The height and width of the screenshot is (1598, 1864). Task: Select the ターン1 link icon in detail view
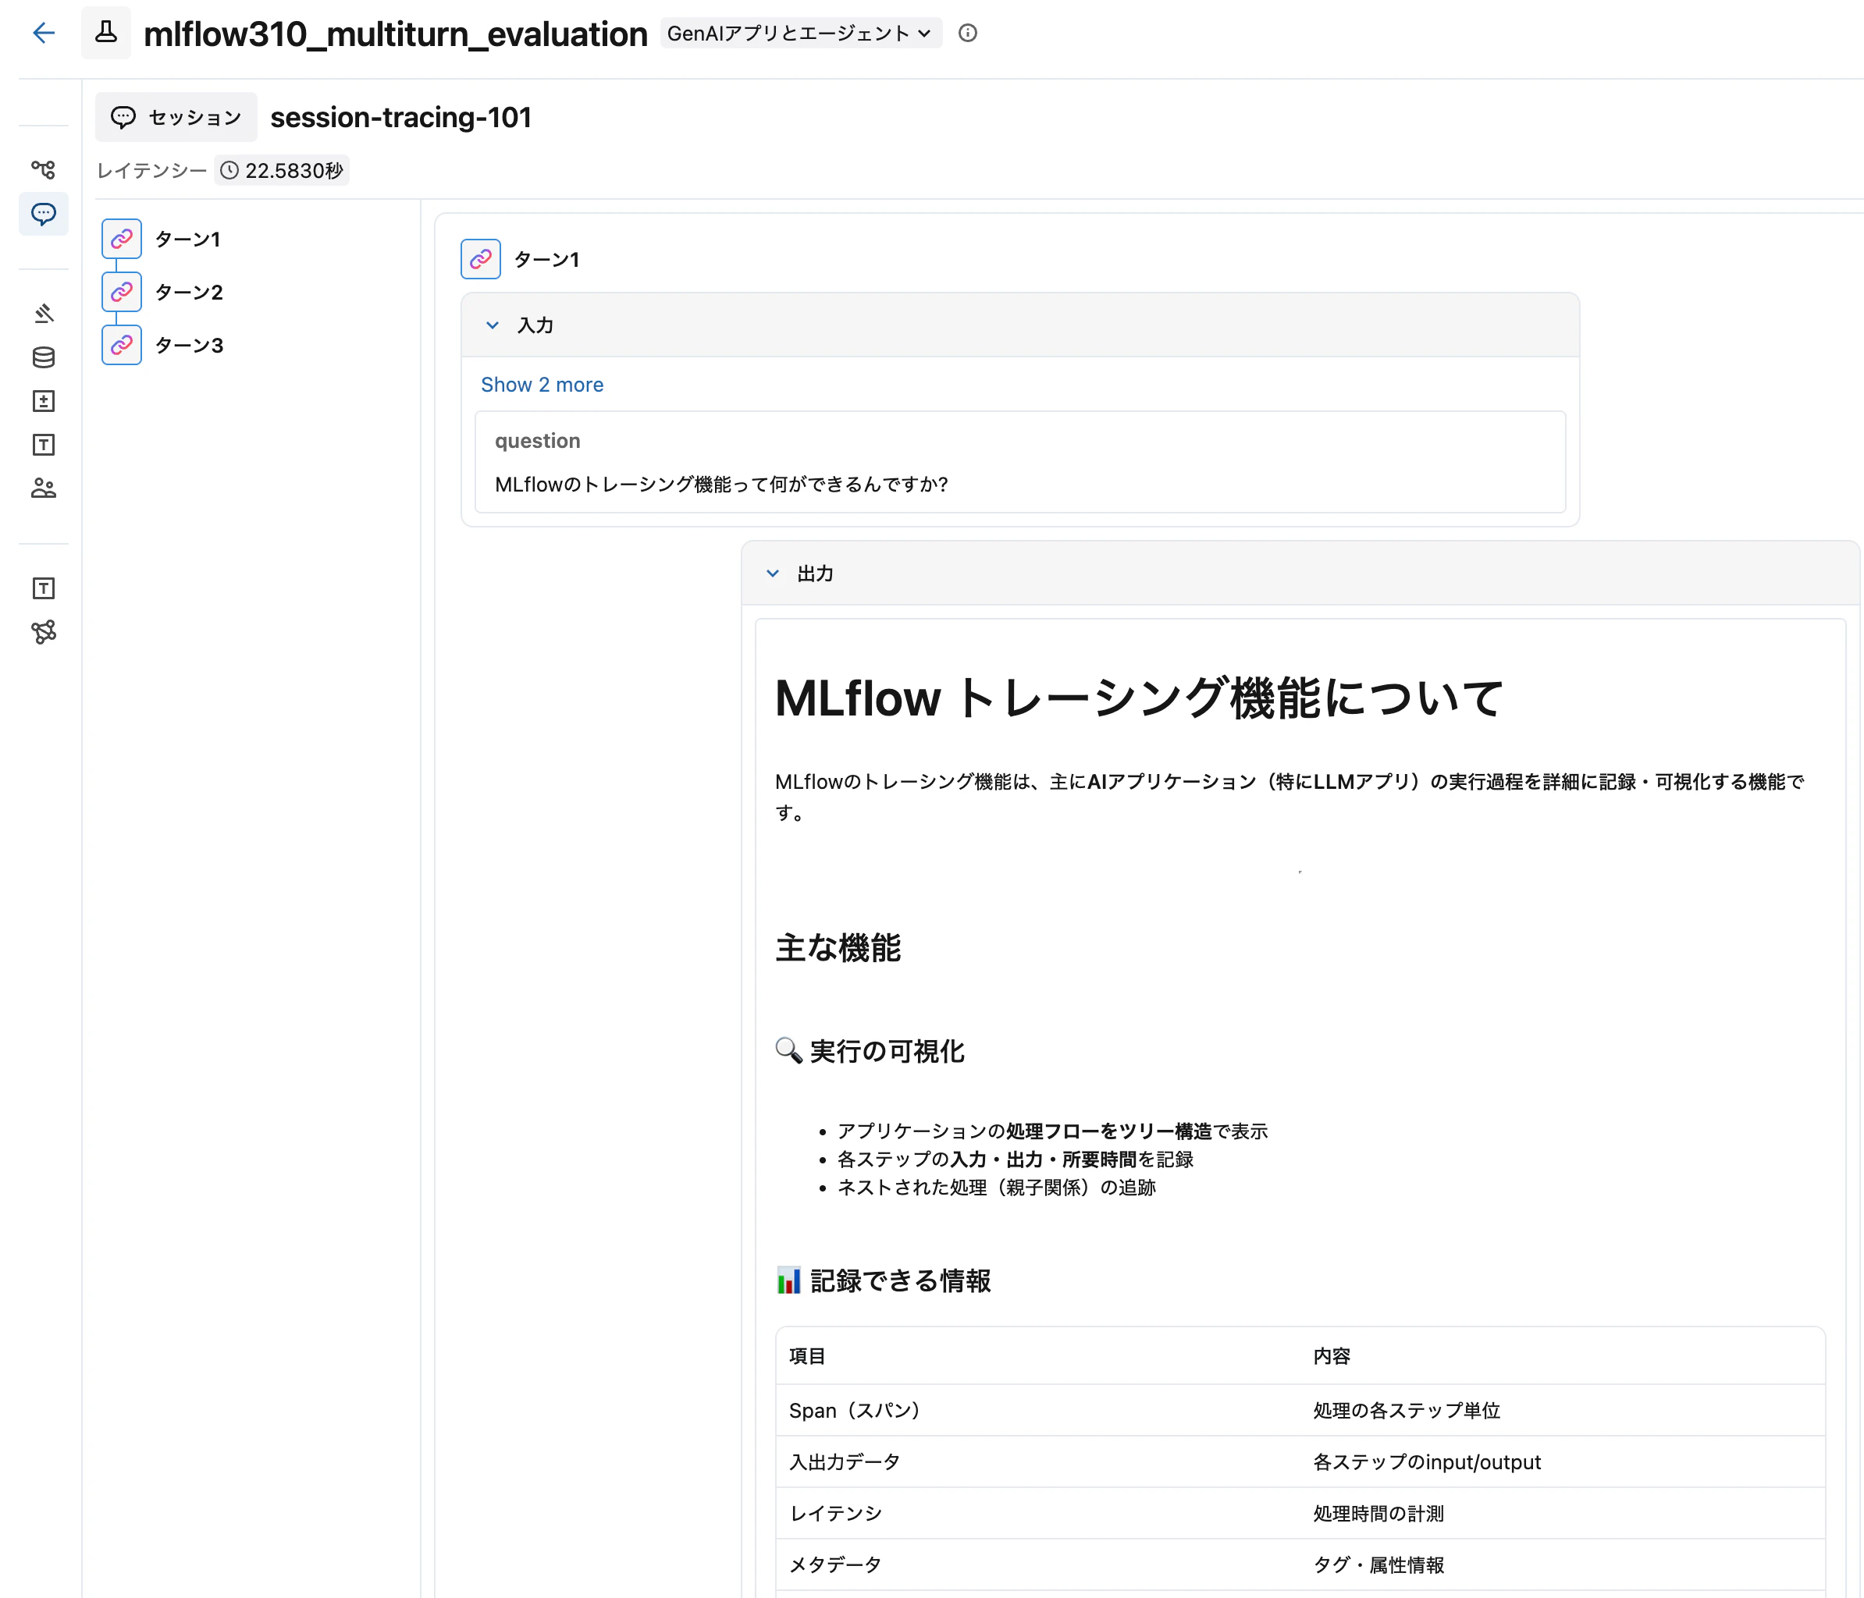[480, 259]
